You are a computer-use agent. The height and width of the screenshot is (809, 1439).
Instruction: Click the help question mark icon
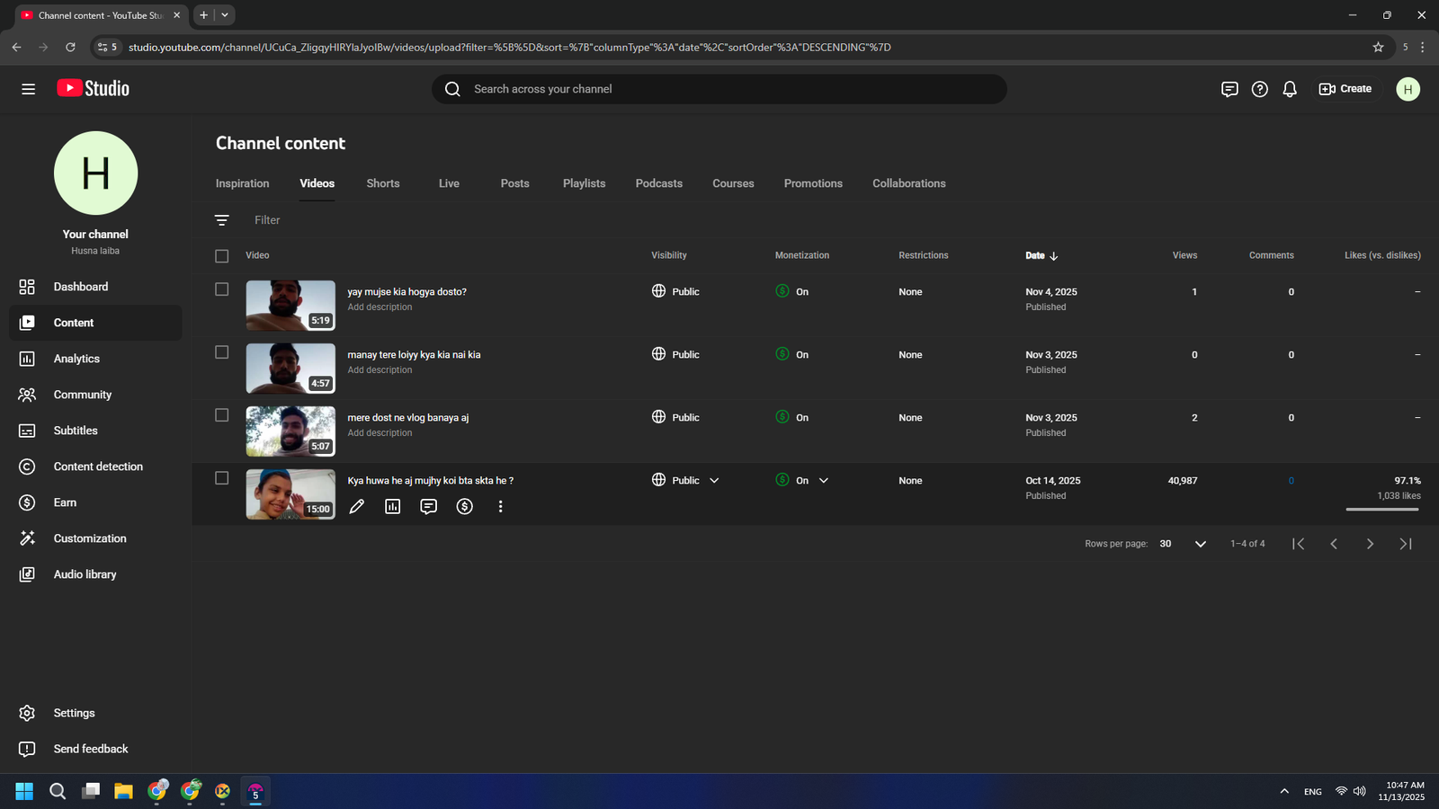1260,89
